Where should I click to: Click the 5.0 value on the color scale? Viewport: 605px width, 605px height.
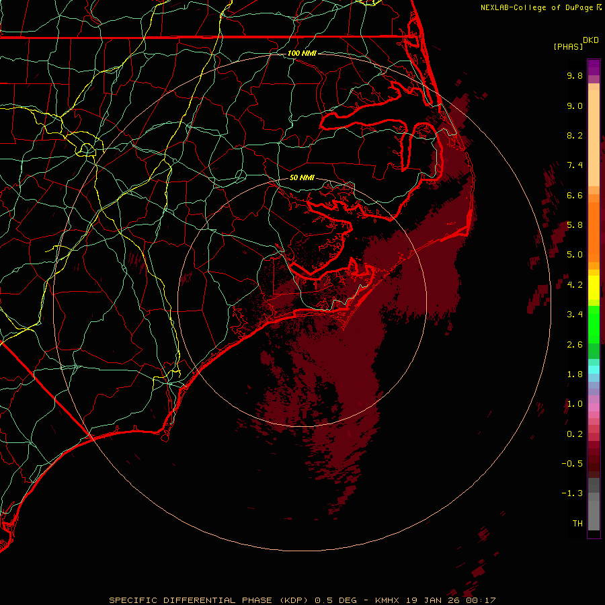coord(575,255)
